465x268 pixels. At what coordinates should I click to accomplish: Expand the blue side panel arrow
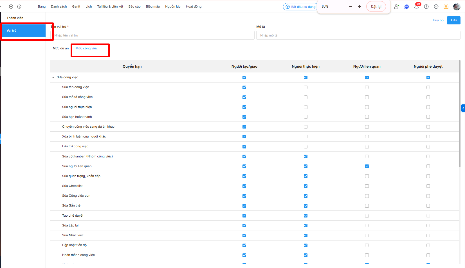[463, 108]
